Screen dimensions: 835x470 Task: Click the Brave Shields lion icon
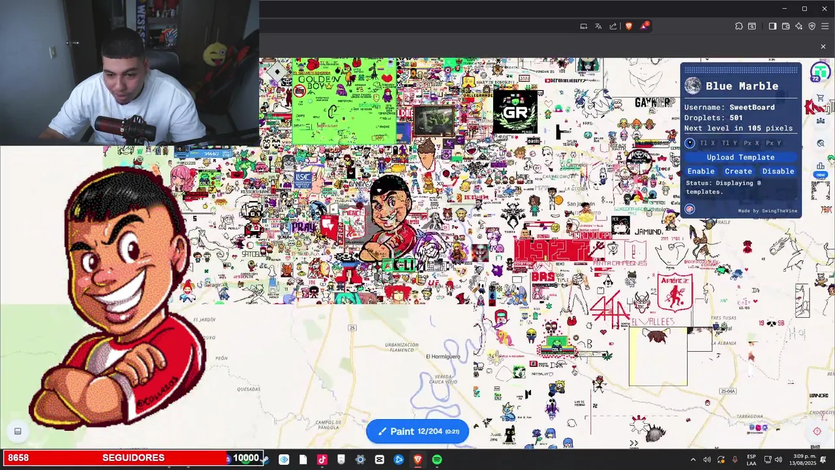pos(629,26)
